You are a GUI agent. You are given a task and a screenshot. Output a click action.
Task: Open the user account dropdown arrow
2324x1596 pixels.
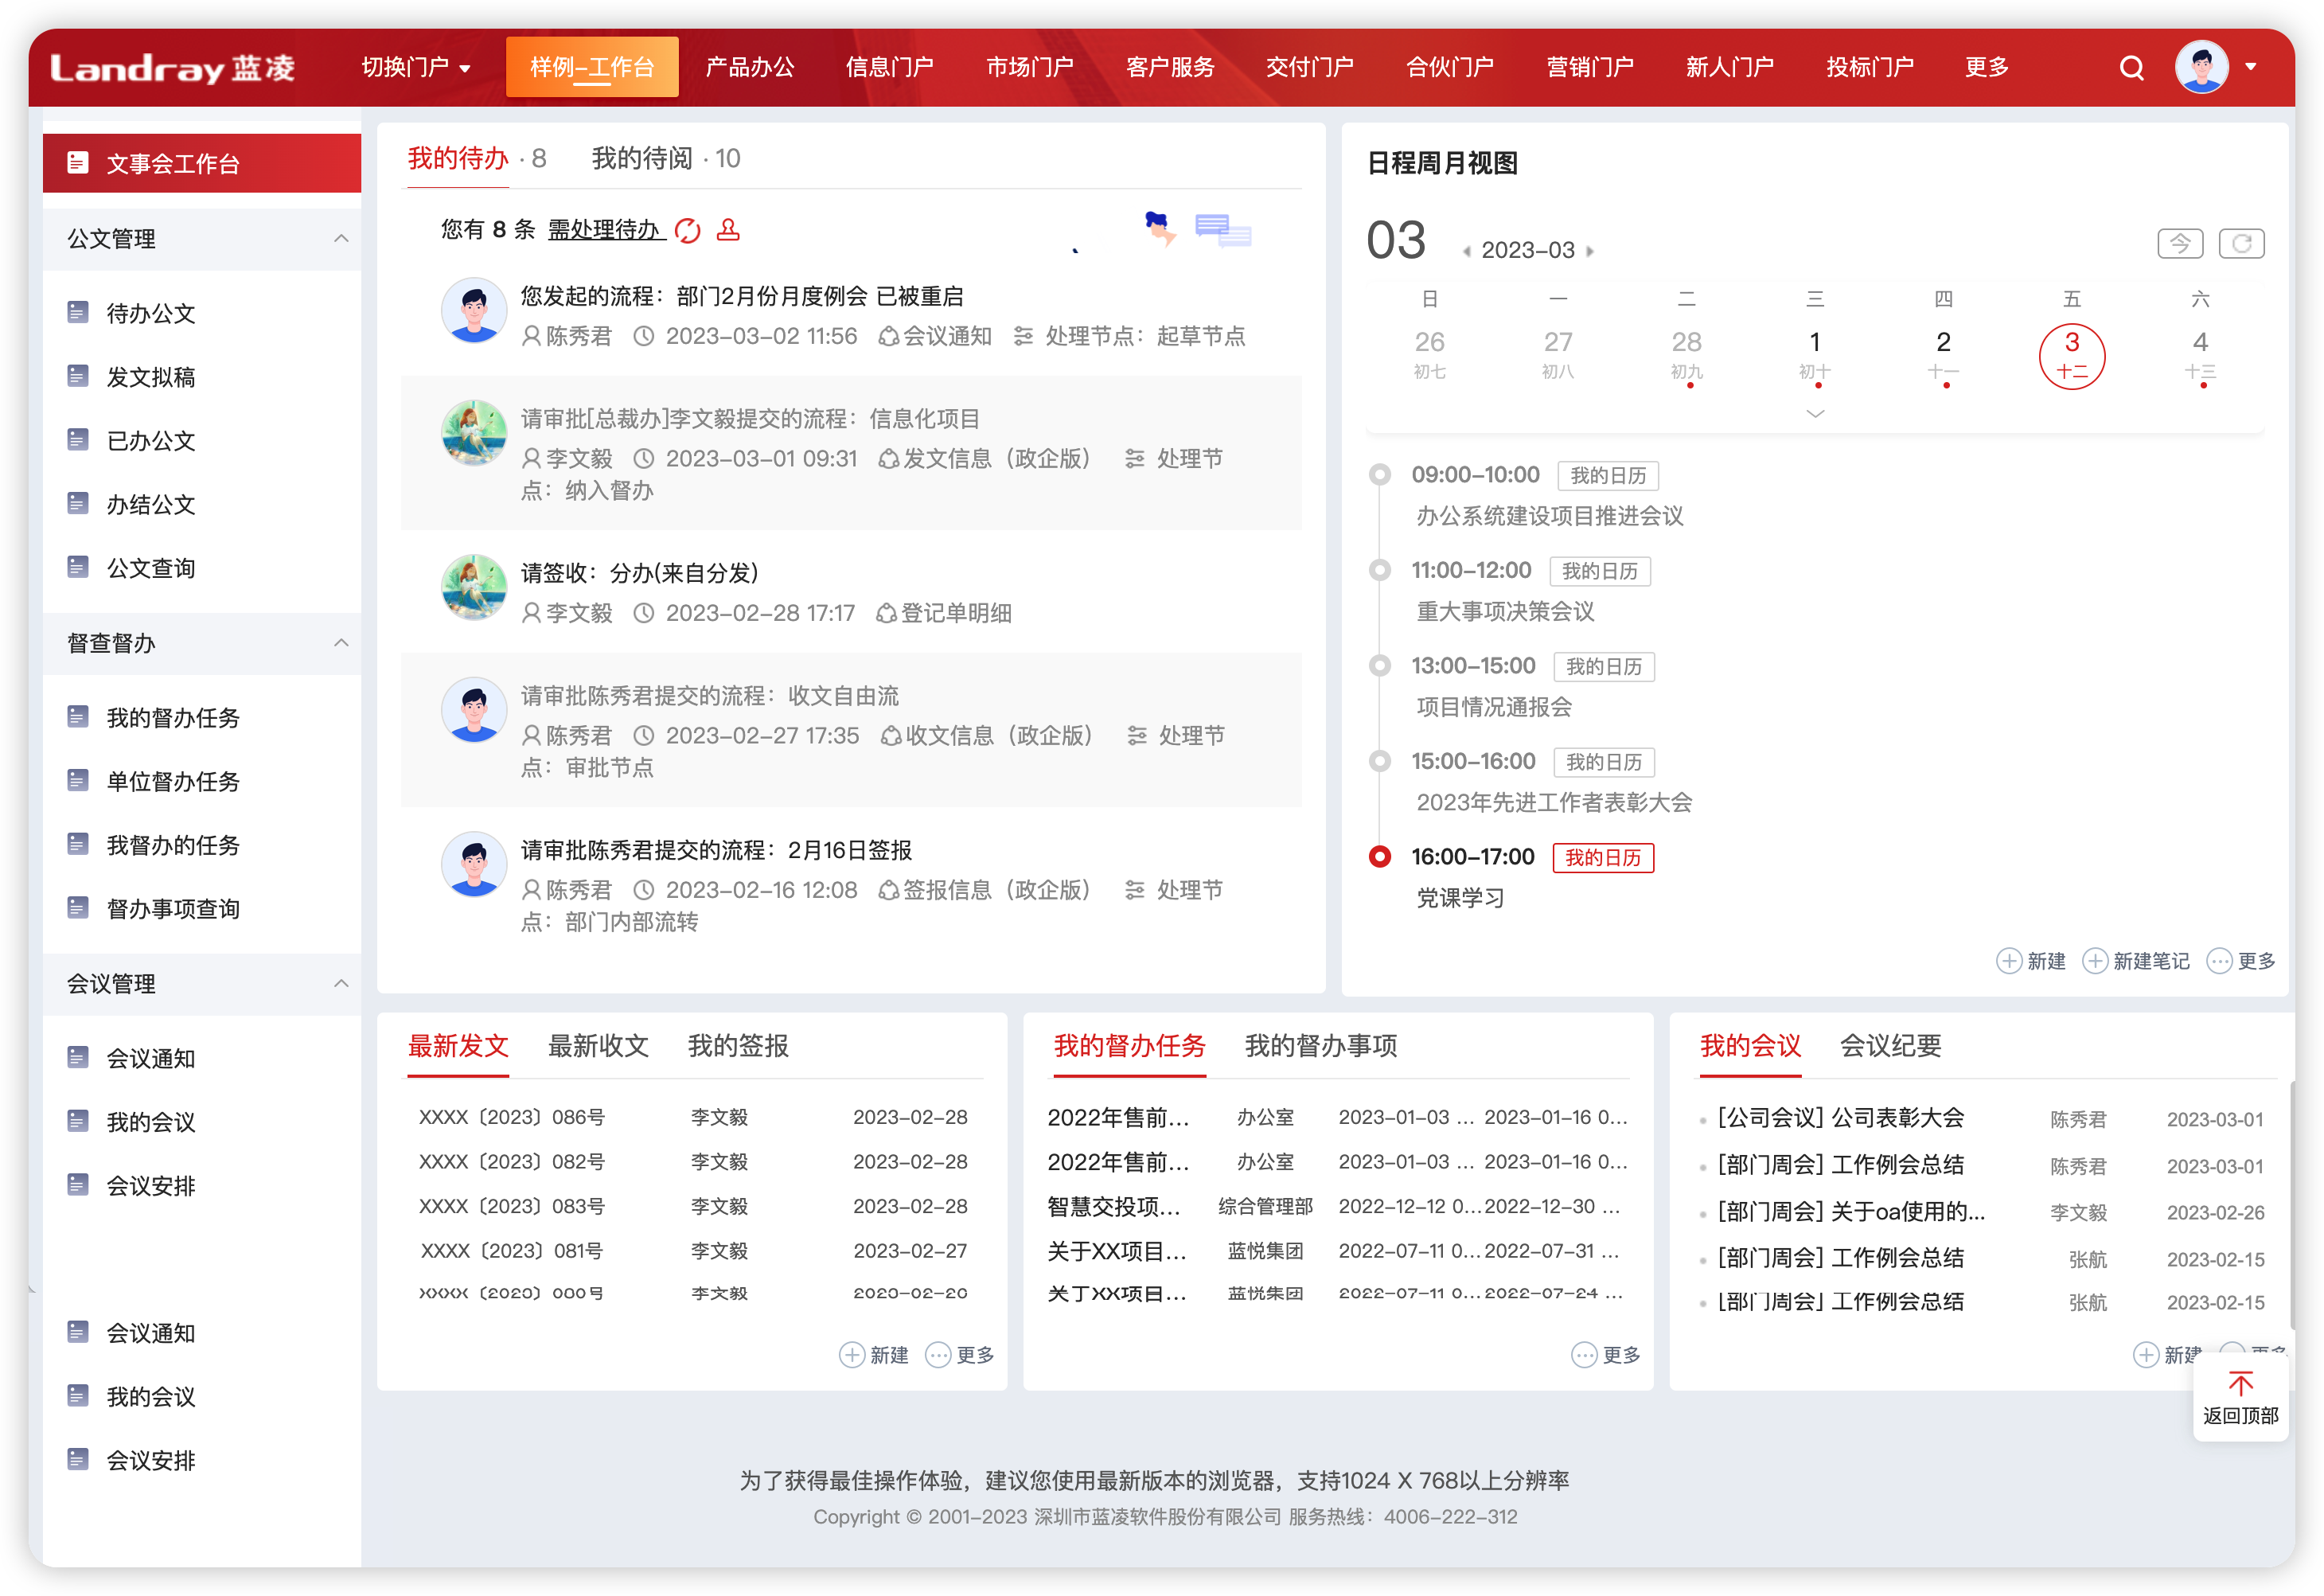click(x=2251, y=67)
